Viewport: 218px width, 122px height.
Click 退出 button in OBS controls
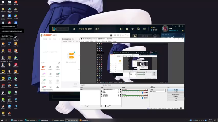pos(176,100)
